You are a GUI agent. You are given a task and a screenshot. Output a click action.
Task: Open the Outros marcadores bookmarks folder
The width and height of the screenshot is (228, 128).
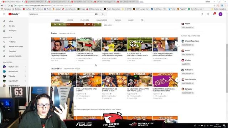[x=219, y=9]
